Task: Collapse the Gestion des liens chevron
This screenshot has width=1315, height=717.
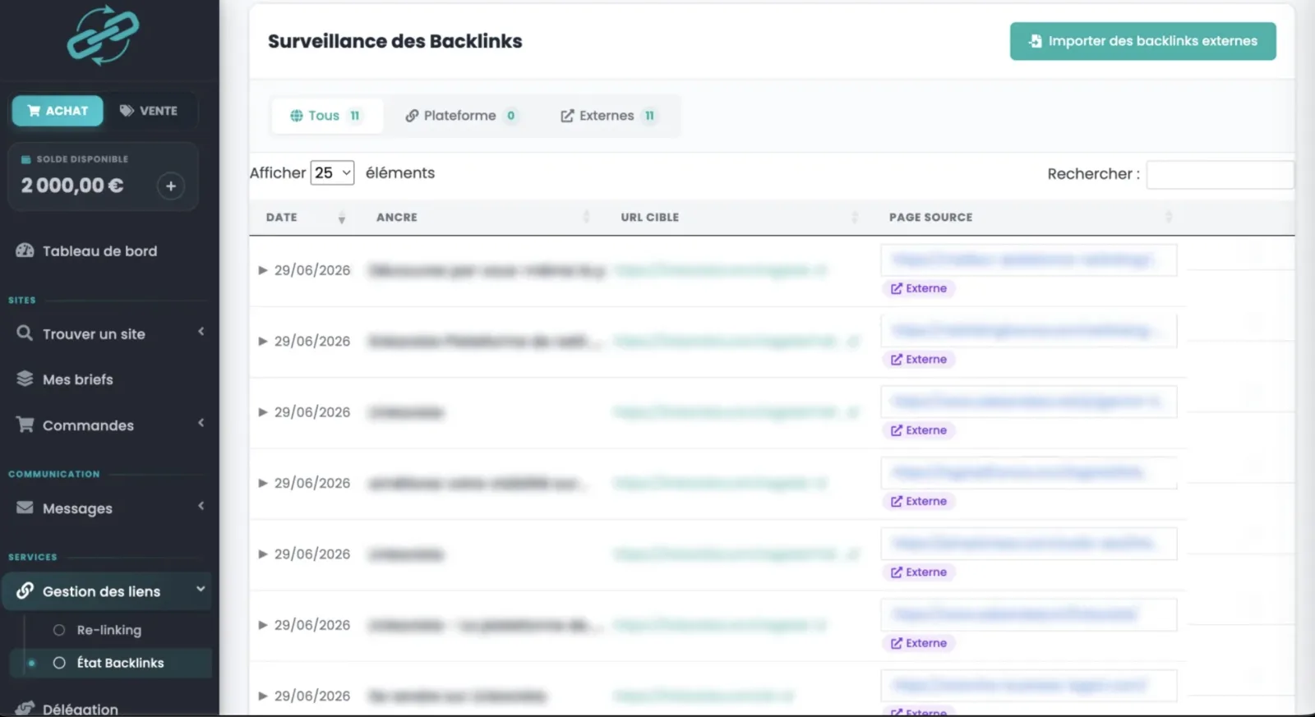Action: [x=201, y=589]
